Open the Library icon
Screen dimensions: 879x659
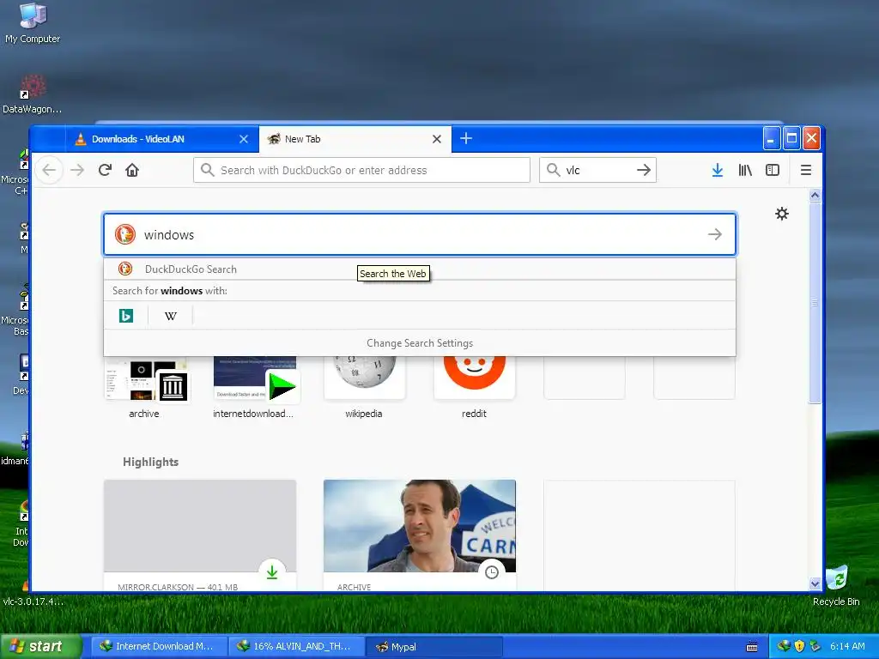[745, 170]
